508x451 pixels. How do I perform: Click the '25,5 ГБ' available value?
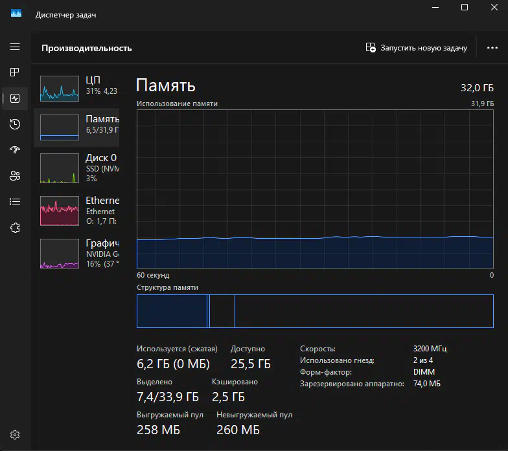(x=250, y=364)
